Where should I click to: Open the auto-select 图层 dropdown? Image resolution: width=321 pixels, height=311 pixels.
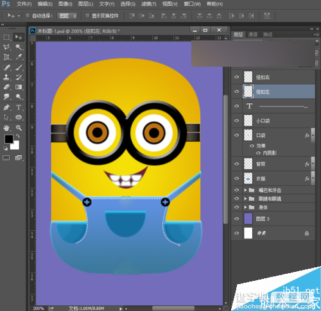coord(67,16)
